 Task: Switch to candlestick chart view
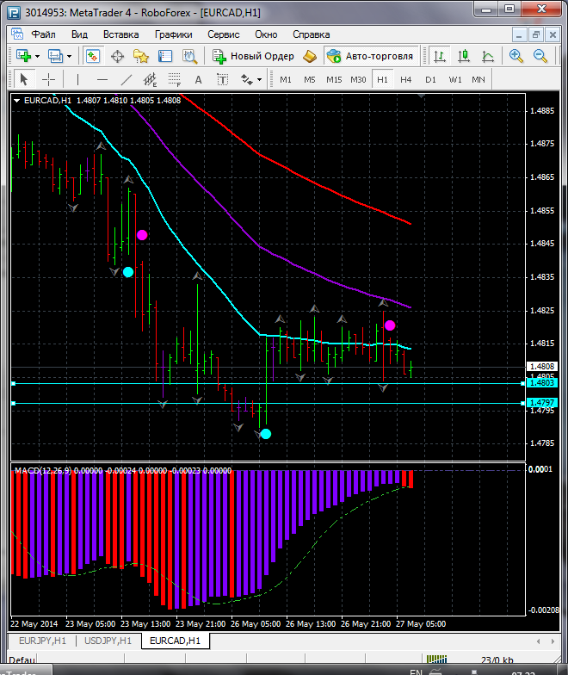463,57
